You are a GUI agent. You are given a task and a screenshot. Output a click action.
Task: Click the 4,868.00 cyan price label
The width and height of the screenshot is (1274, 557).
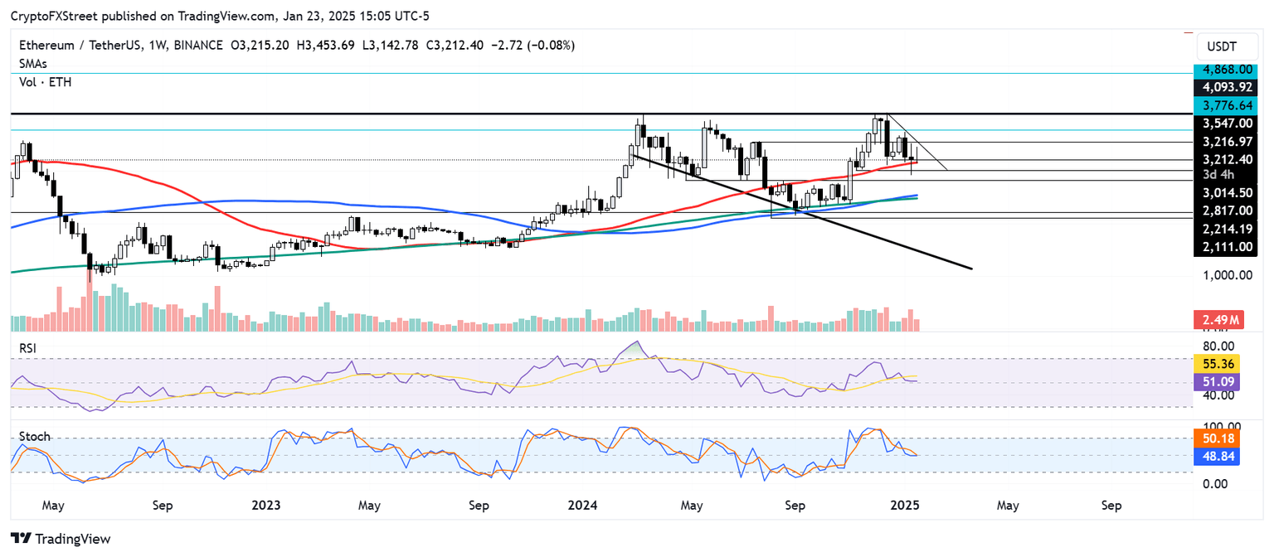pos(1226,69)
